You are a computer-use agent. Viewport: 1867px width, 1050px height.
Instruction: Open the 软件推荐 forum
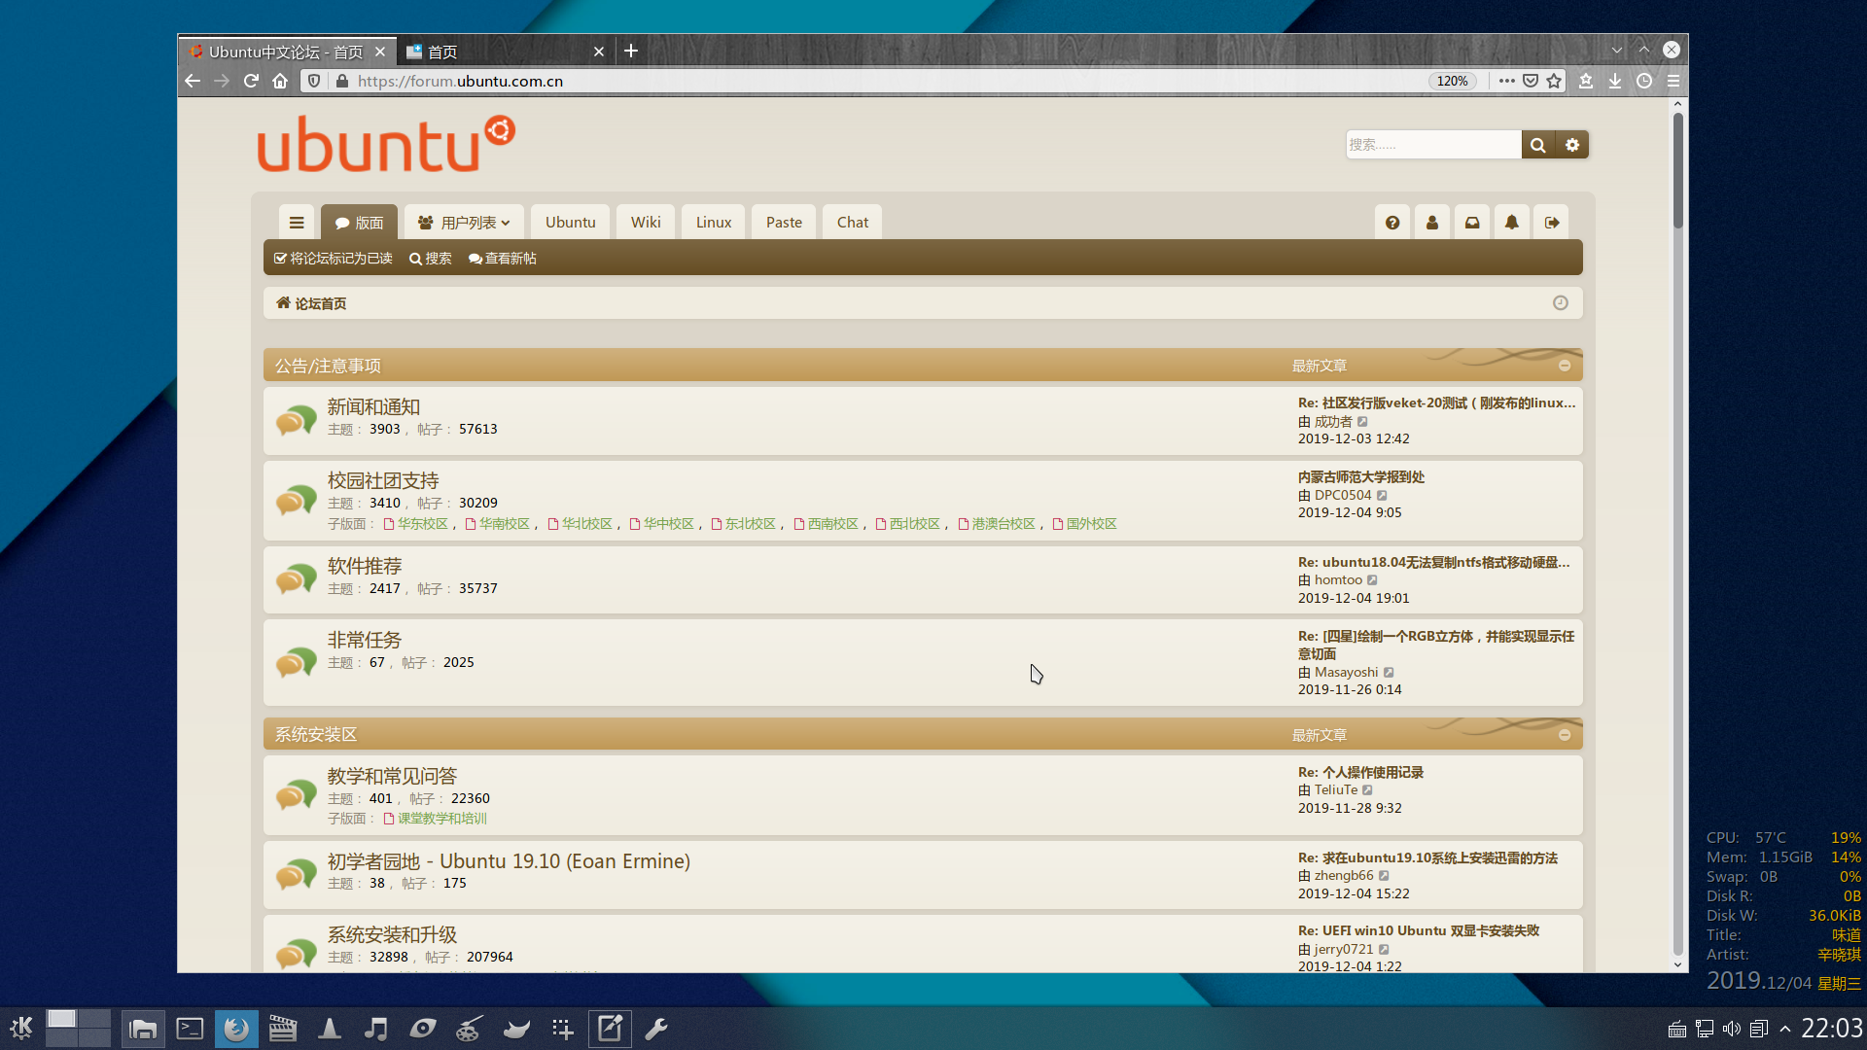[365, 567]
